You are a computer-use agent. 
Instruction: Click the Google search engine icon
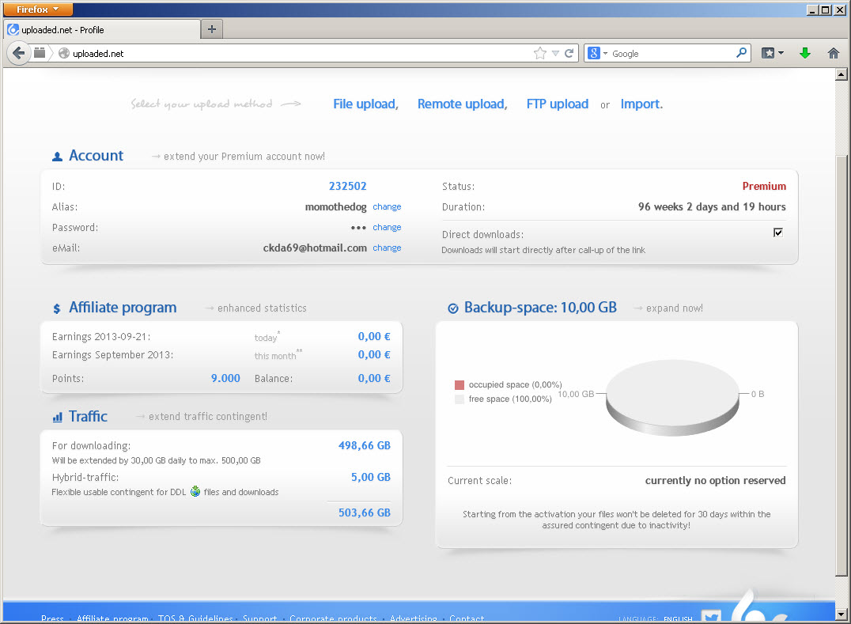click(x=594, y=53)
